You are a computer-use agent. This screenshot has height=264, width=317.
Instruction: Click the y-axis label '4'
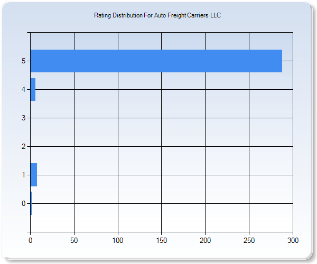click(x=23, y=89)
